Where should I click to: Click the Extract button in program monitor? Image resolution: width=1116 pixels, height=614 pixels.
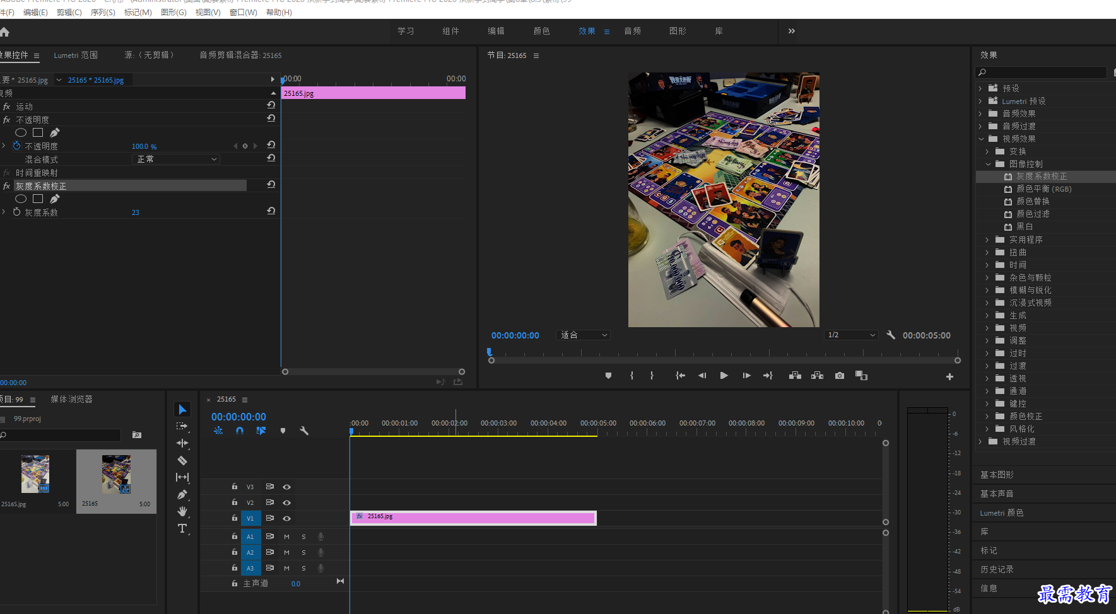(x=817, y=376)
